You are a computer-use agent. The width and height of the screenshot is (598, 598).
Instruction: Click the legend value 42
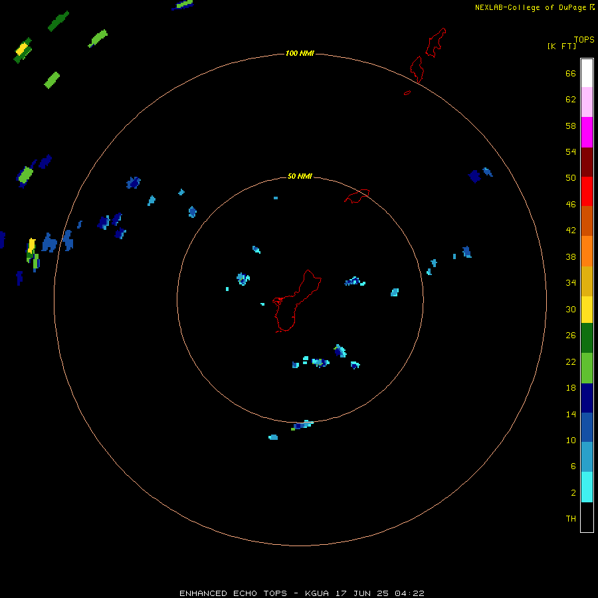(571, 230)
